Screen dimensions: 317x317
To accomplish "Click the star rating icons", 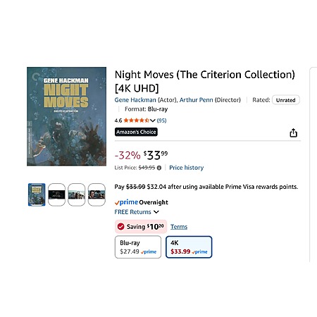I will pos(136,120).
